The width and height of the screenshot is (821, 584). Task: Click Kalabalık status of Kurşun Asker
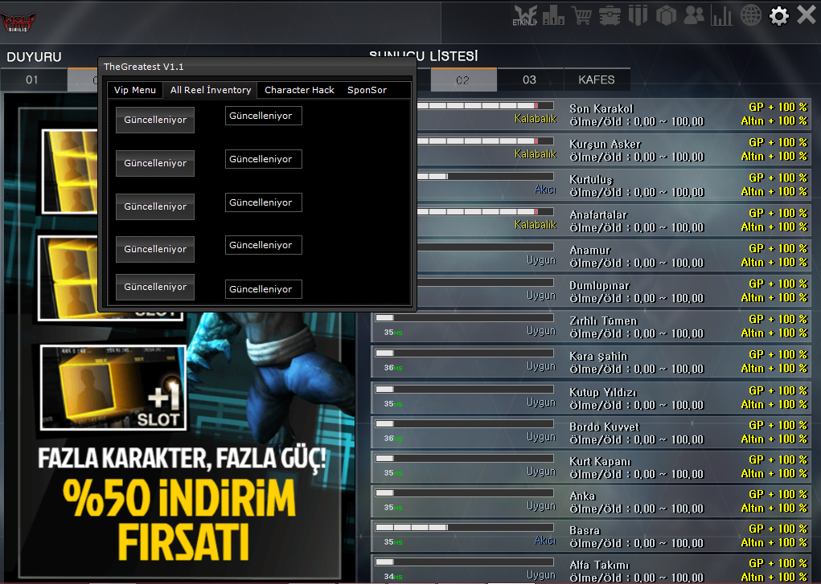point(535,154)
